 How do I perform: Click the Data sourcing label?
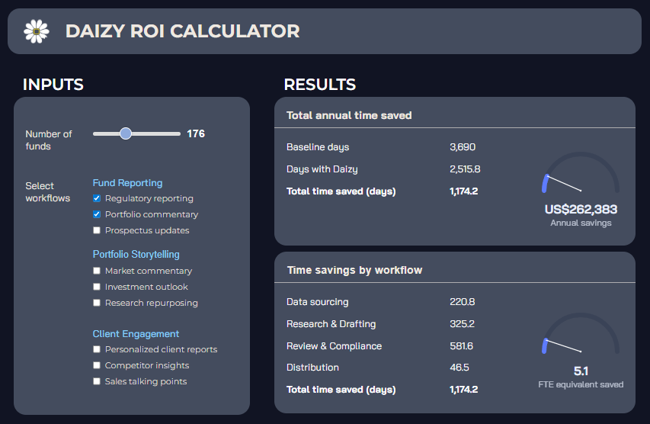(x=318, y=302)
